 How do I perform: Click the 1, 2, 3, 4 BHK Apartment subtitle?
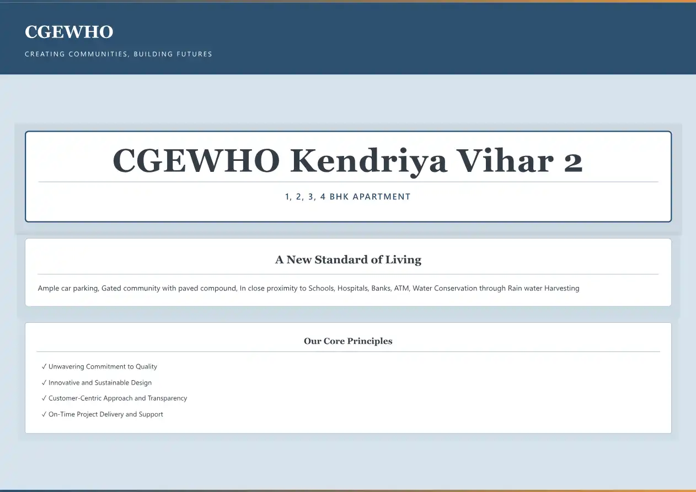click(347, 197)
